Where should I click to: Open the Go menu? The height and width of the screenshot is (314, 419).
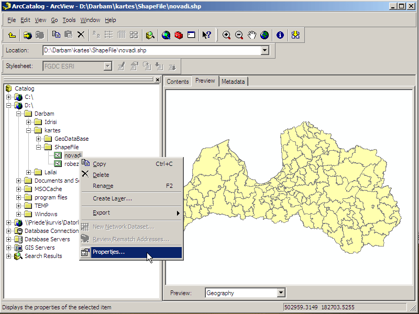pos(54,20)
